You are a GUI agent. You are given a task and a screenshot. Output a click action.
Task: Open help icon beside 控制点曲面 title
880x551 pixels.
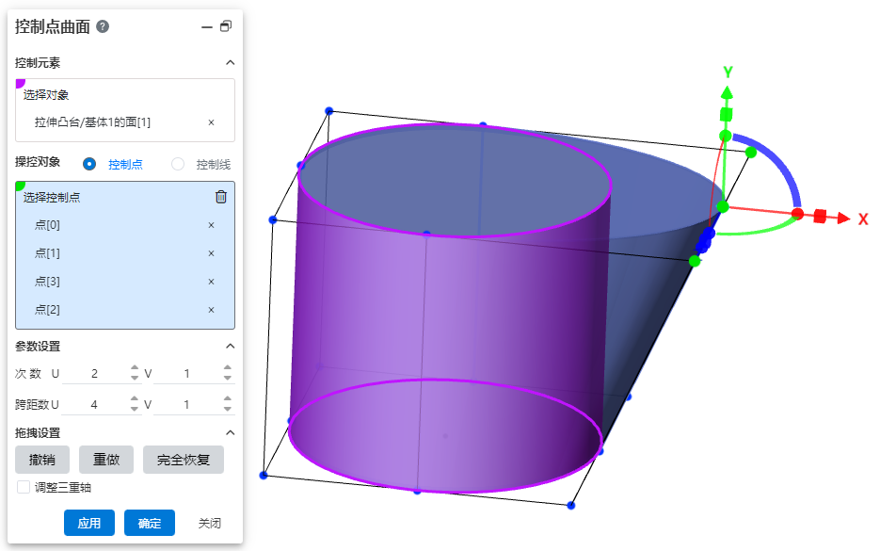pyautogui.click(x=103, y=26)
